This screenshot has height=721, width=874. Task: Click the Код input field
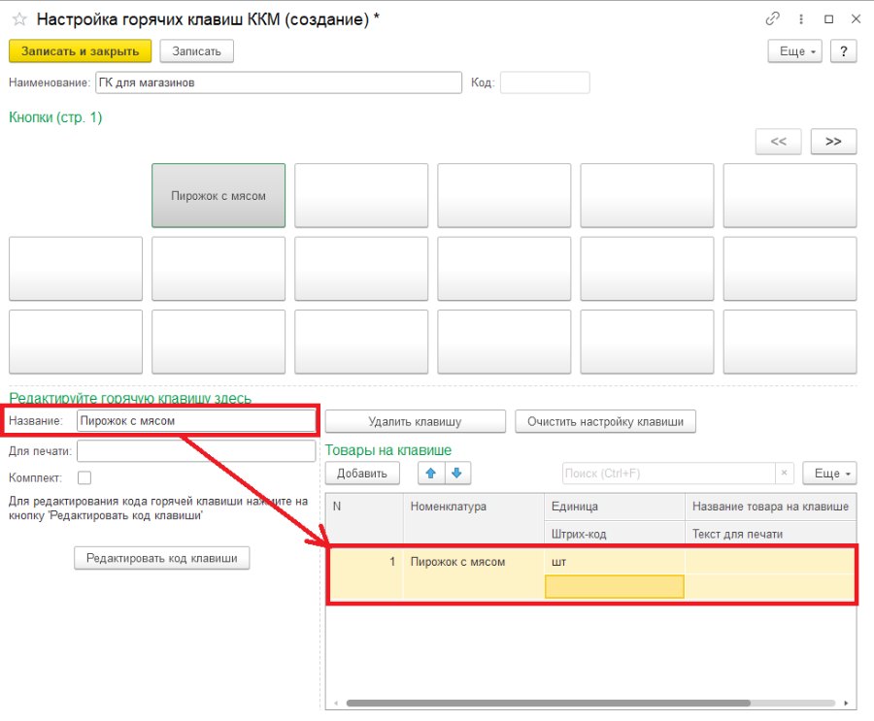point(545,82)
